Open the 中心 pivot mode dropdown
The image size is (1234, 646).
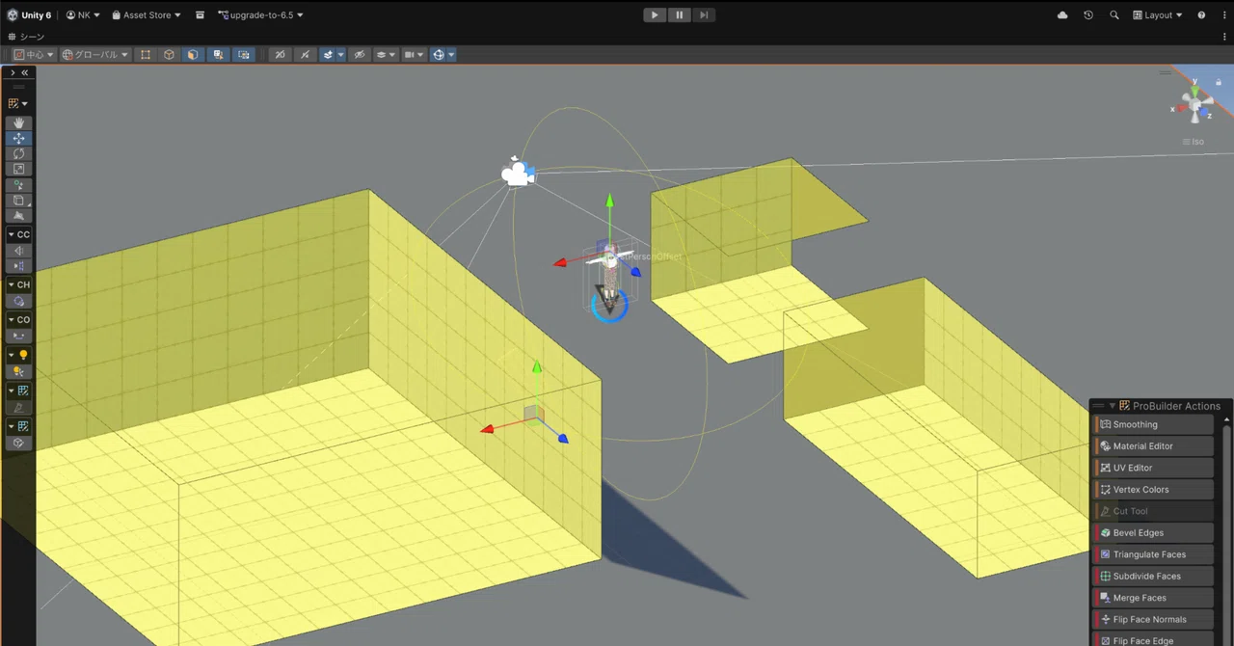point(34,55)
